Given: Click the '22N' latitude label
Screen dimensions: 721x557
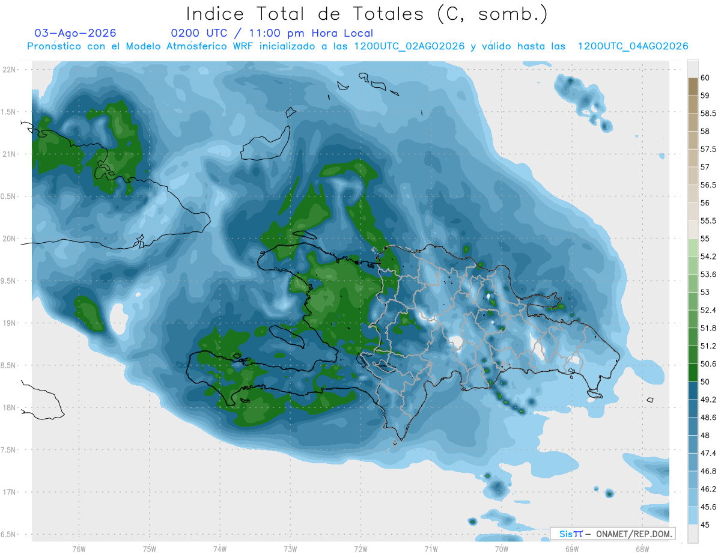Looking at the screenshot, I should coord(8,70).
